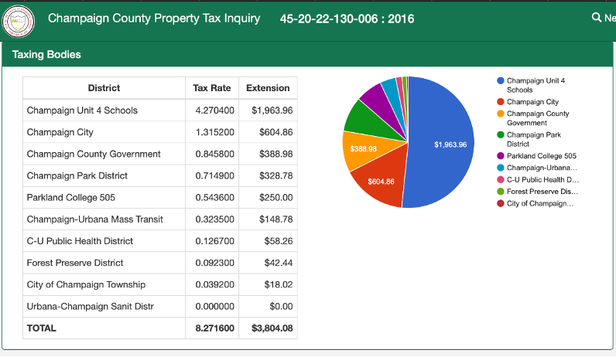
Task: Click pink legend dot for C-U Public Health
Action: (x=500, y=180)
